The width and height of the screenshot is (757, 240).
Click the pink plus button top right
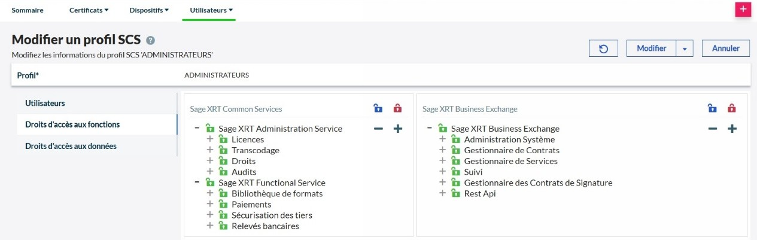743,9
